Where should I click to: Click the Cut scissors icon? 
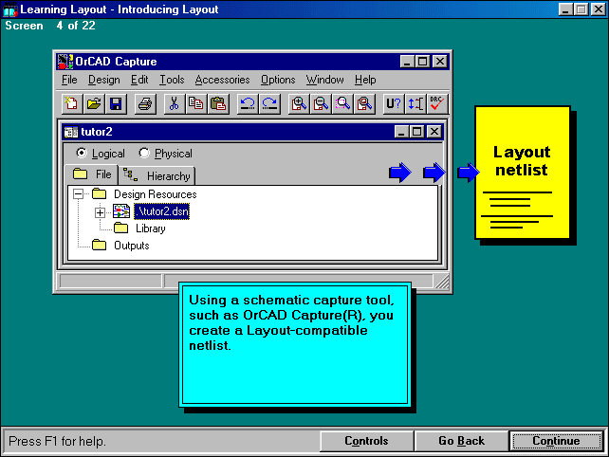174,104
